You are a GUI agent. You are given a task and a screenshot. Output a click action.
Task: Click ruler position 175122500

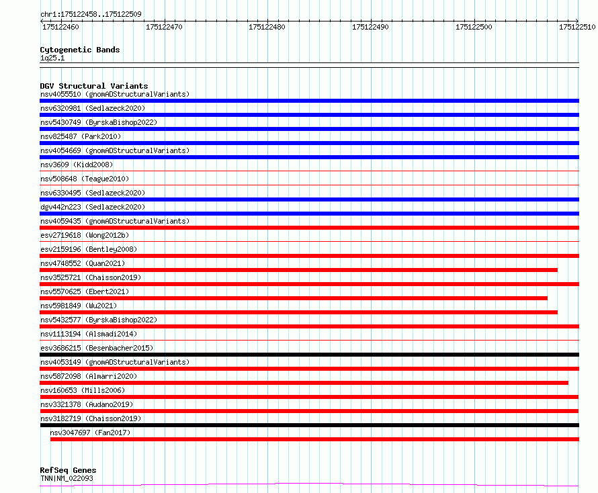tap(474, 27)
